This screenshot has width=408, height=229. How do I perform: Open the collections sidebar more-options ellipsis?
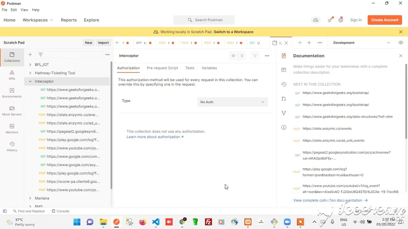click(x=107, y=55)
